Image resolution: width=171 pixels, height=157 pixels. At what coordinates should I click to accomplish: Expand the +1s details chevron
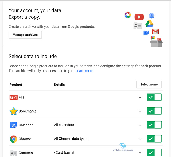click(x=140, y=97)
